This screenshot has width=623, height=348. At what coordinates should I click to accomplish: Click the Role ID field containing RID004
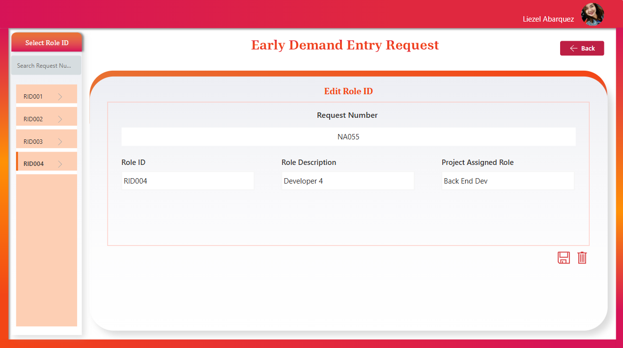point(187,181)
